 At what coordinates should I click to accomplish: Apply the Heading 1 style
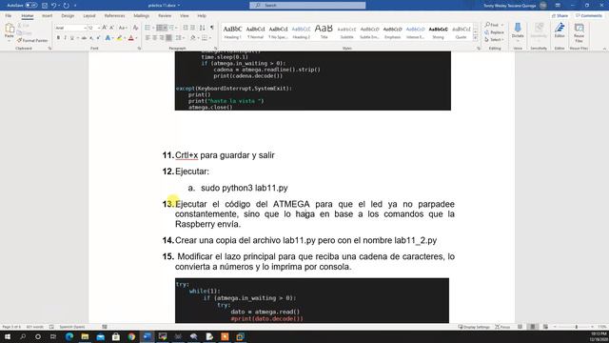[x=232, y=31]
